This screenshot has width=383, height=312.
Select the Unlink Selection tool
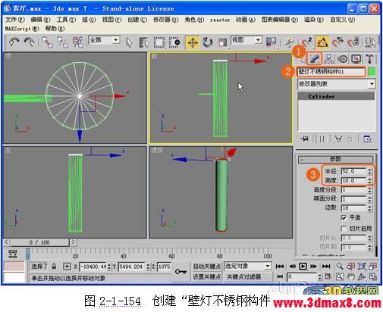(x=62, y=42)
